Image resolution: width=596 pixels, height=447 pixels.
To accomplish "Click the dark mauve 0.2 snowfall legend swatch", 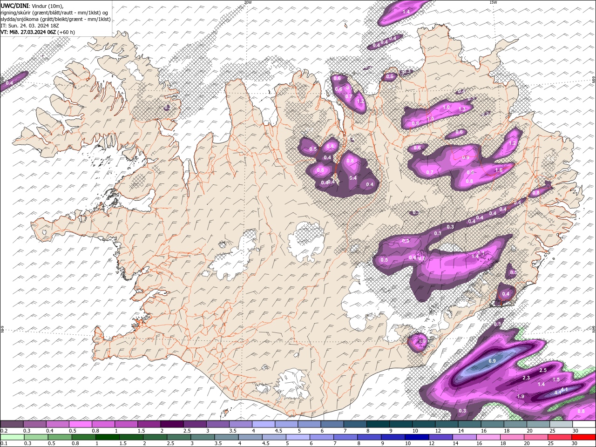I will click(x=12, y=424).
